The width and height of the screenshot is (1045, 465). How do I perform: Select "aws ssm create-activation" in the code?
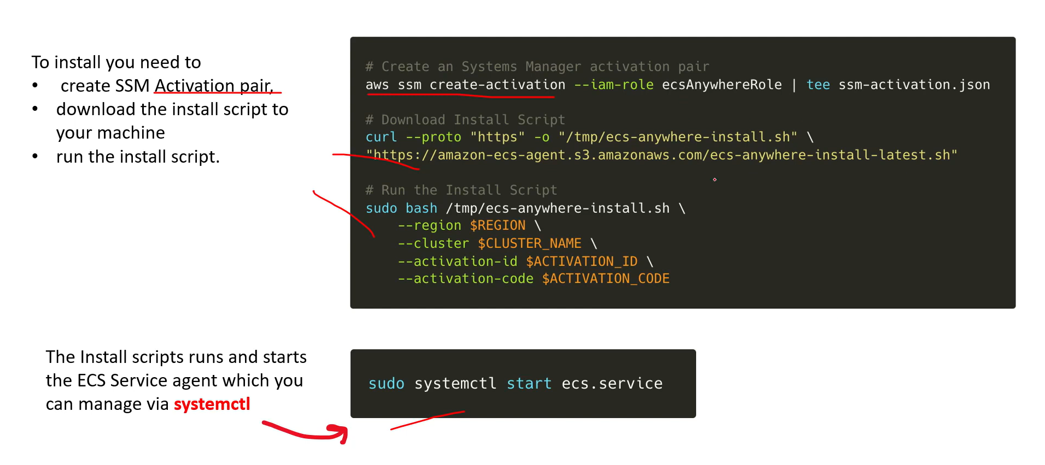click(x=465, y=85)
